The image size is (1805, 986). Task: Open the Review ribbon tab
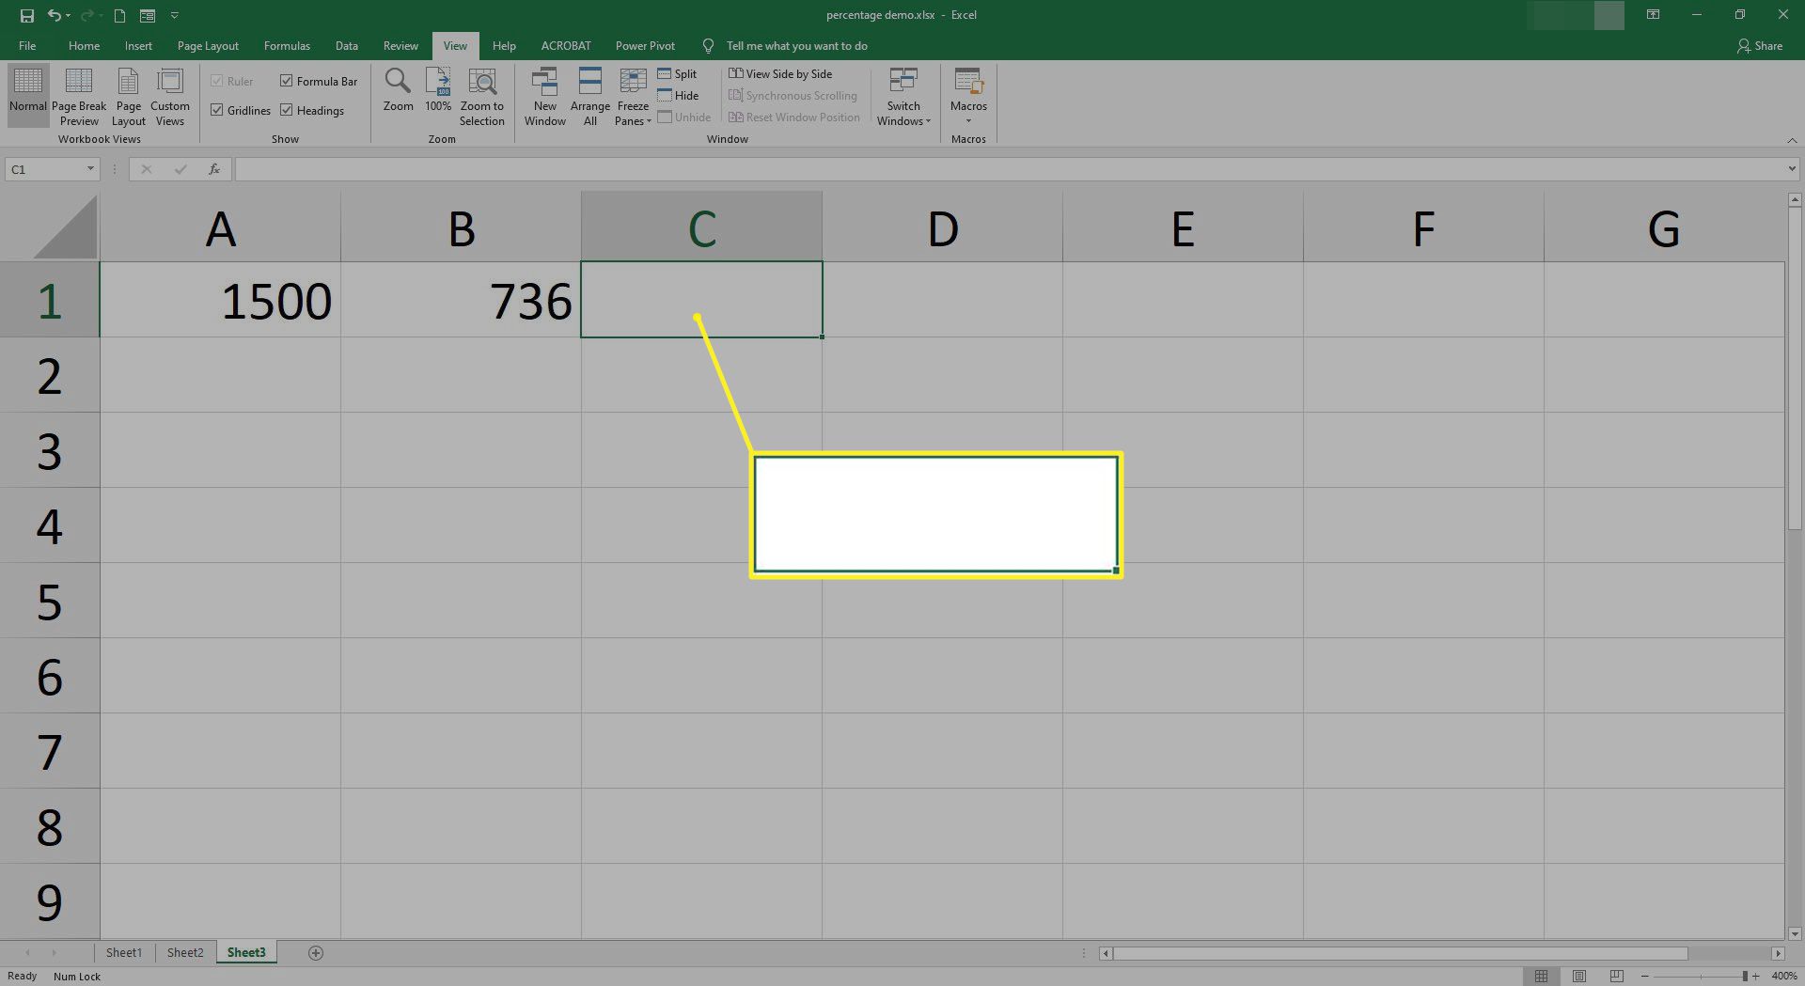(400, 45)
